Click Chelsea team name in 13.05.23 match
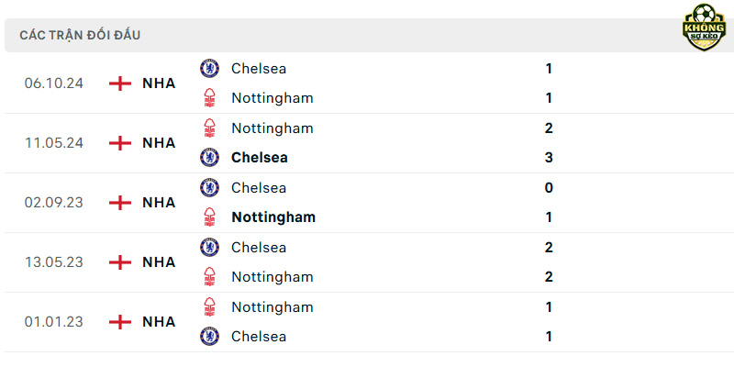Image resolution: width=734 pixels, height=367 pixels. [259, 247]
